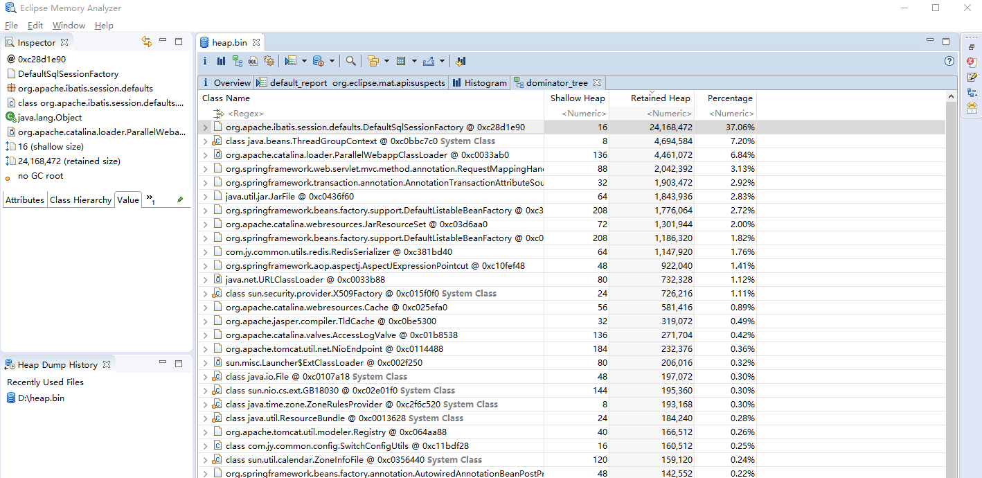Open the Query Browser dropdown arrow
The image size is (982, 478).
coord(332,61)
